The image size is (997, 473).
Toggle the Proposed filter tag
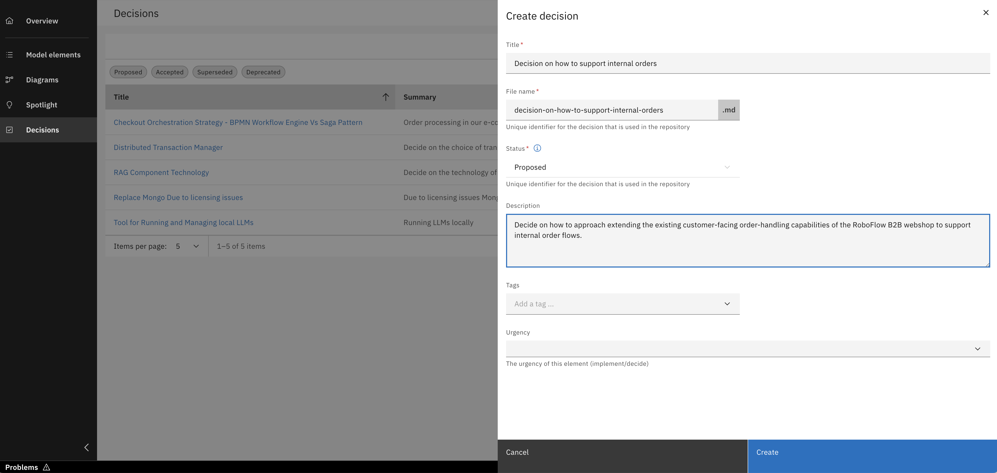pos(128,72)
